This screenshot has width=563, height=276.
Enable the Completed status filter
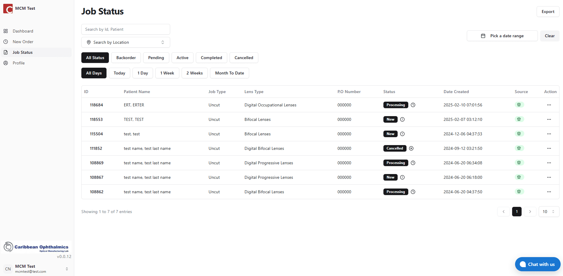pyautogui.click(x=211, y=58)
